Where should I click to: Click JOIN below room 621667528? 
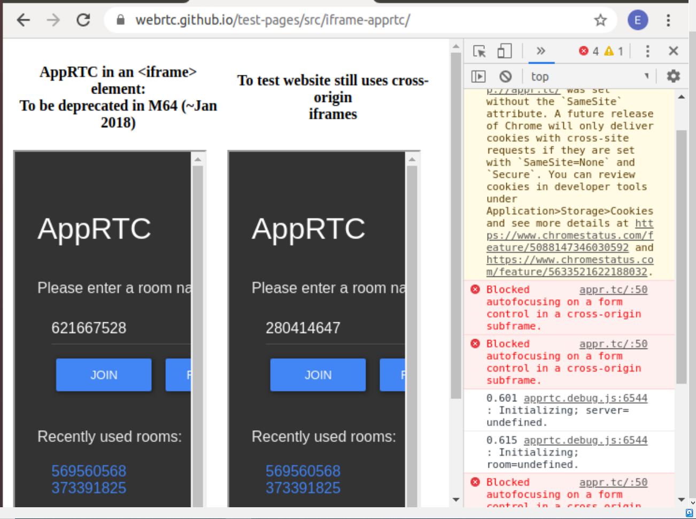[104, 375]
